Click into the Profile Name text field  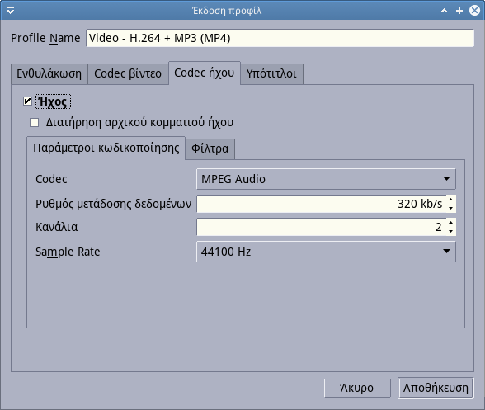(280, 39)
